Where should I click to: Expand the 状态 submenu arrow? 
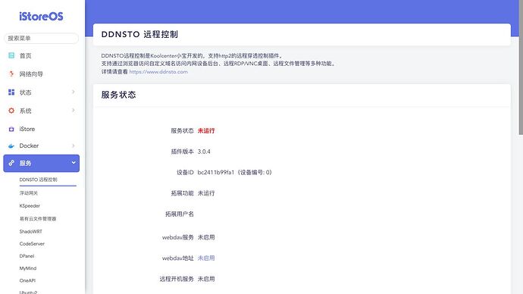(x=74, y=92)
